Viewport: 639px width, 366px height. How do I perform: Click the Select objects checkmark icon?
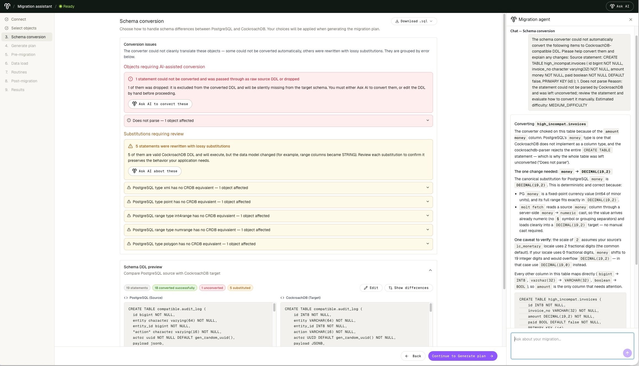pos(7,28)
